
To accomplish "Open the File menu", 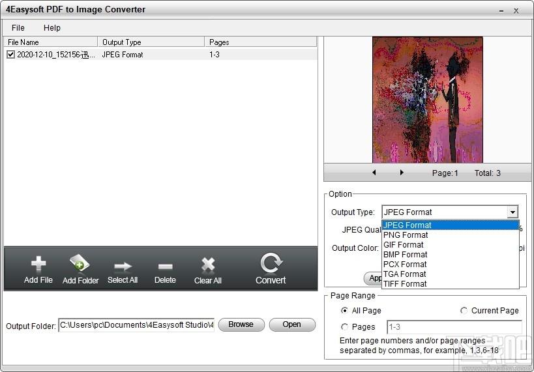I will tap(18, 28).
